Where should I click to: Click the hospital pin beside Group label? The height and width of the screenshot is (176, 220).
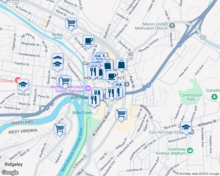tap(18, 80)
